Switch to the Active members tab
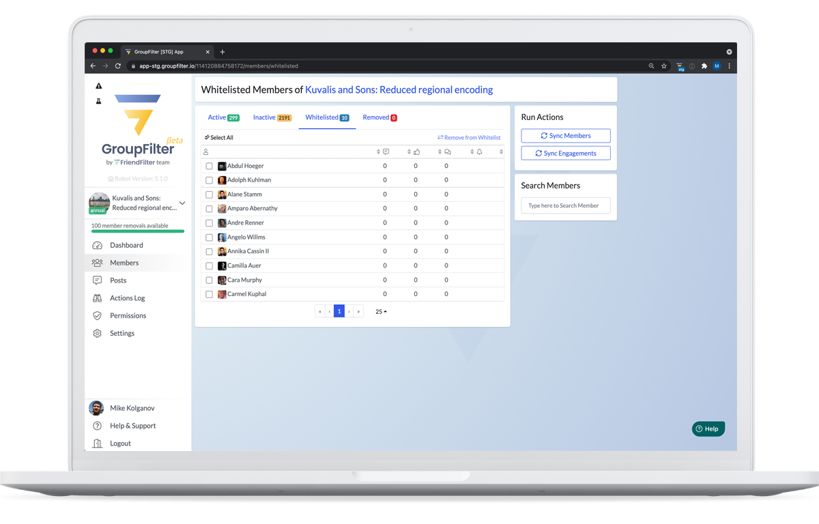Screen dimensions: 819x524 pyautogui.click(x=223, y=117)
